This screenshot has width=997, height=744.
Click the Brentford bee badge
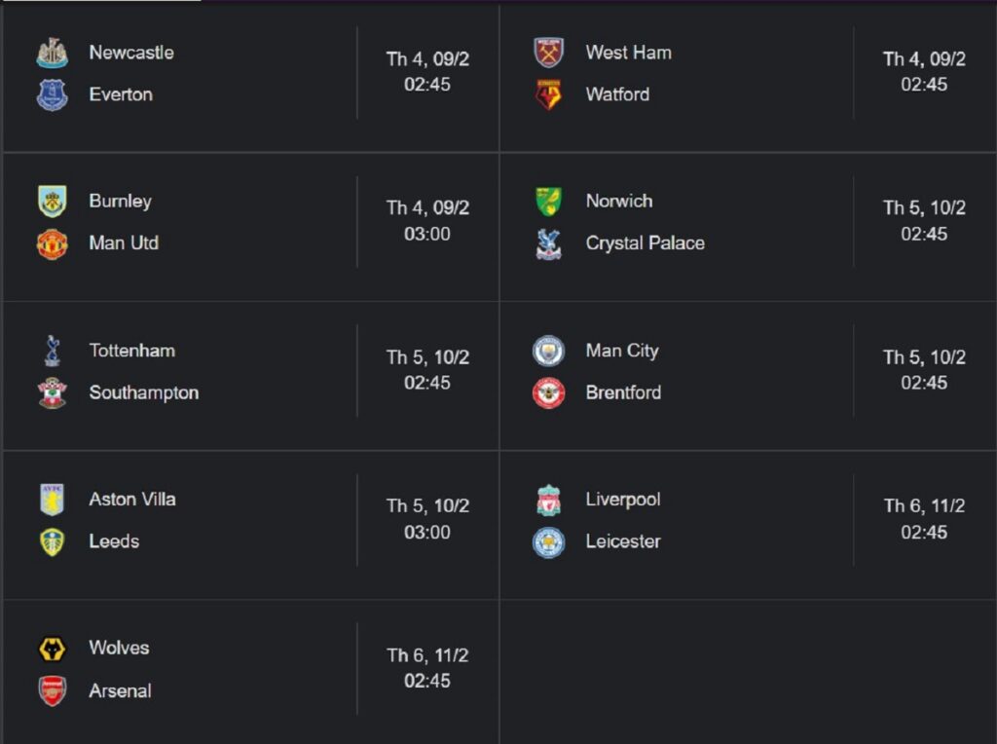pos(549,393)
